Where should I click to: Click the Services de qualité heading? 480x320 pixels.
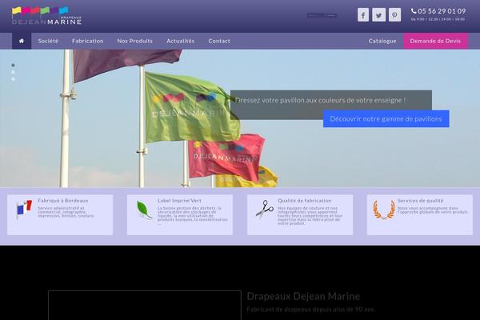(420, 201)
